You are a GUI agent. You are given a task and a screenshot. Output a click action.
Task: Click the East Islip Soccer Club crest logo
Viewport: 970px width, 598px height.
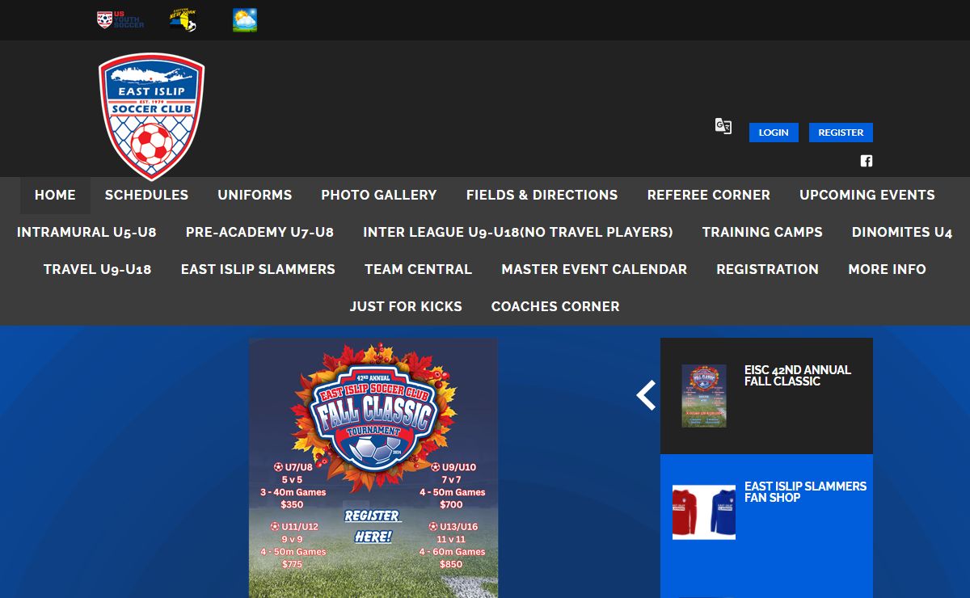(x=151, y=117)
